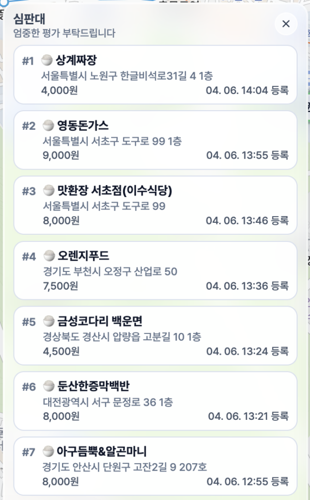The height and width of the screenshot is (500, 310).
Task: Click the 04. 06. 13:55 등록 timestamp
Action: [x=247, y=155]
